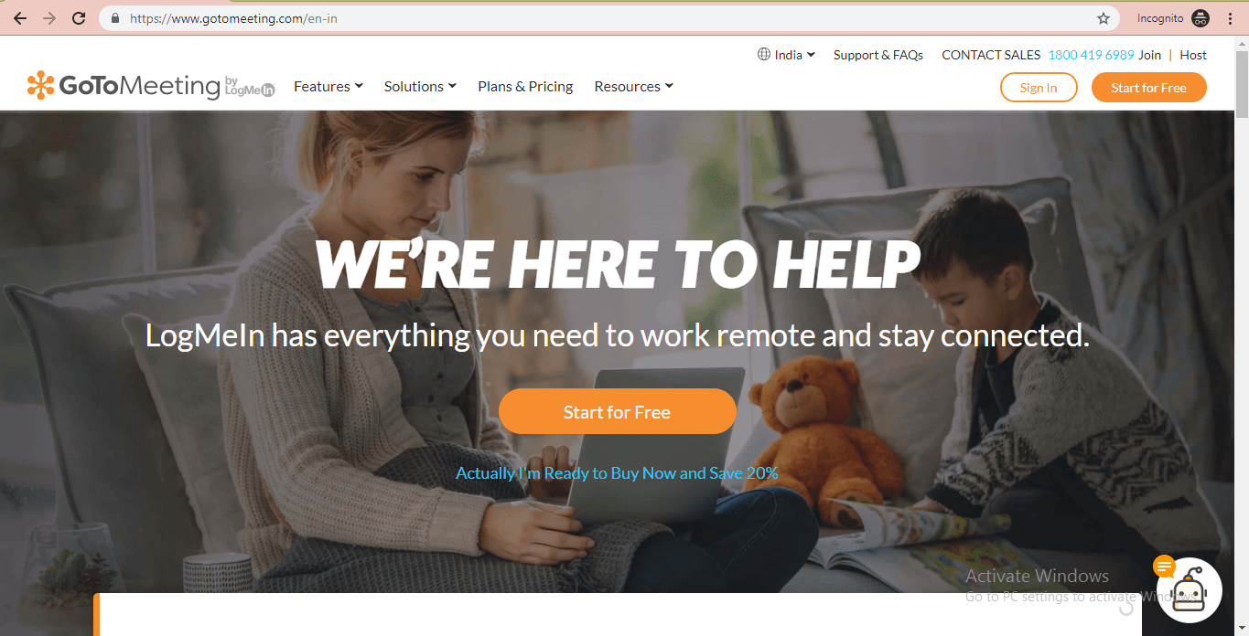Screen dimensions: 1249x636
Task: Expand the India region selector
Action: coord(786,55)
